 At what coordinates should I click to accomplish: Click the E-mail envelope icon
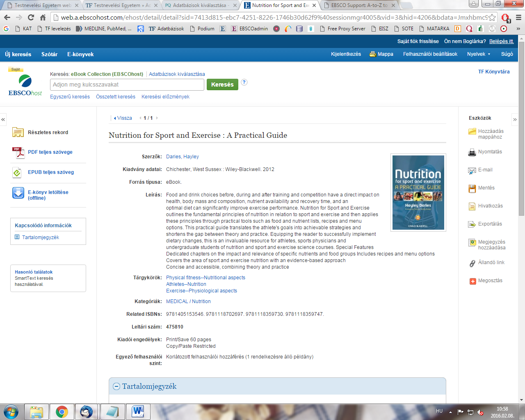pos(472,171)
